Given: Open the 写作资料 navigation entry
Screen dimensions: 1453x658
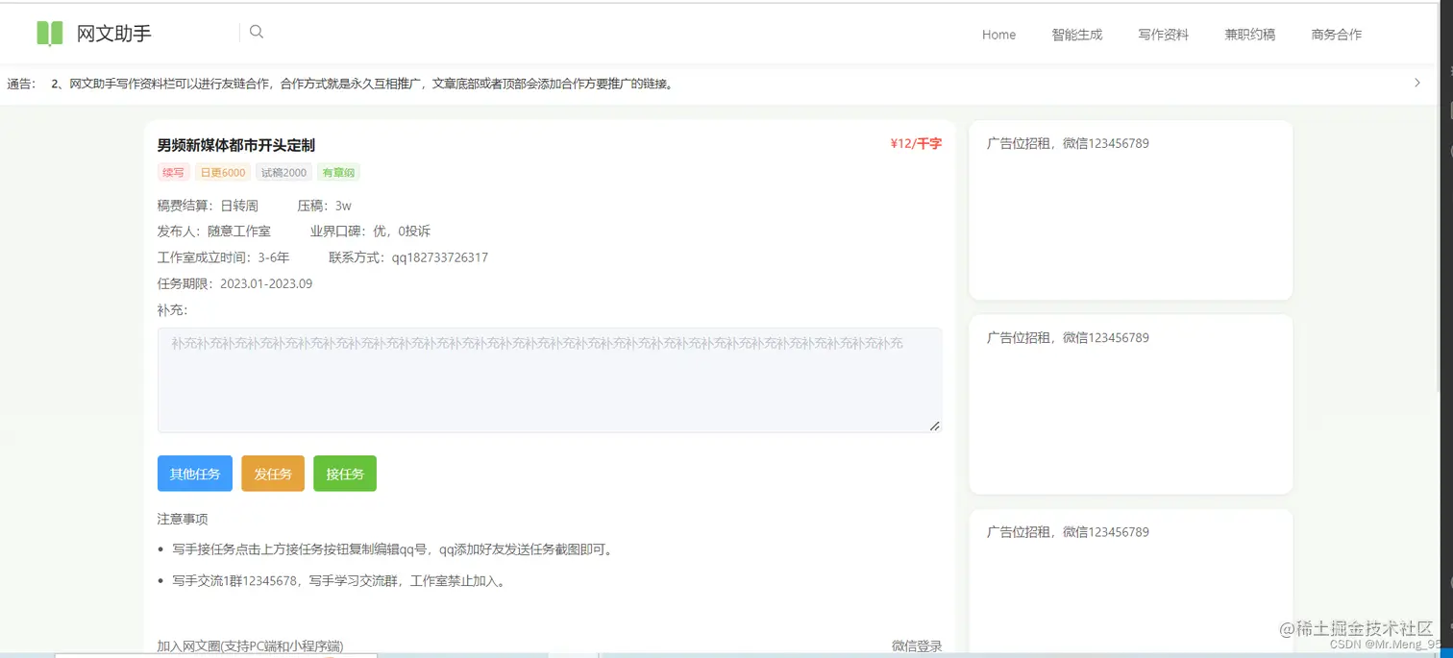Looking at the screenshot, I should pos(1163,35).
